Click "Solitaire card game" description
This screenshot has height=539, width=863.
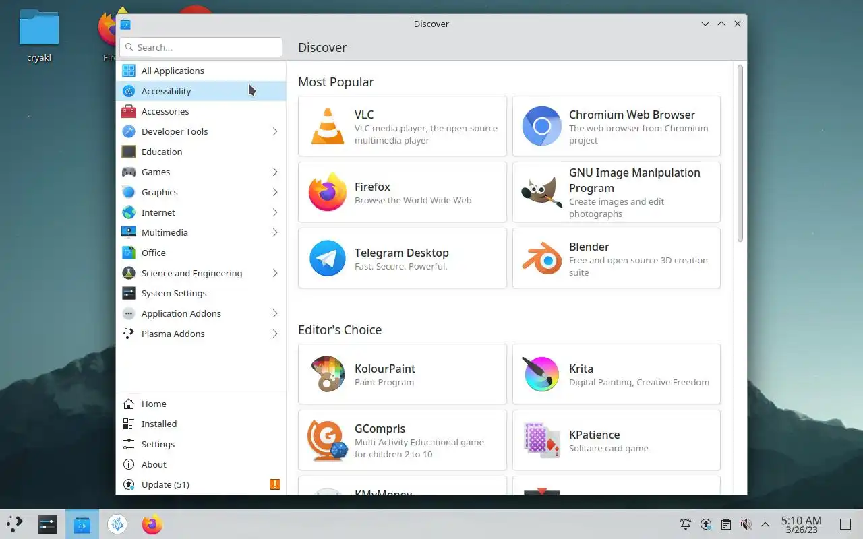[609, 448]
